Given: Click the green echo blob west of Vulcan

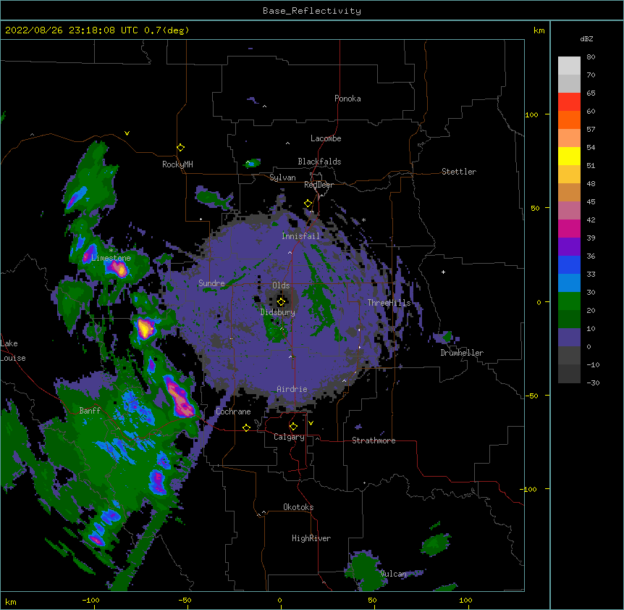Looking at the screenshot, I should pos(366,572).
